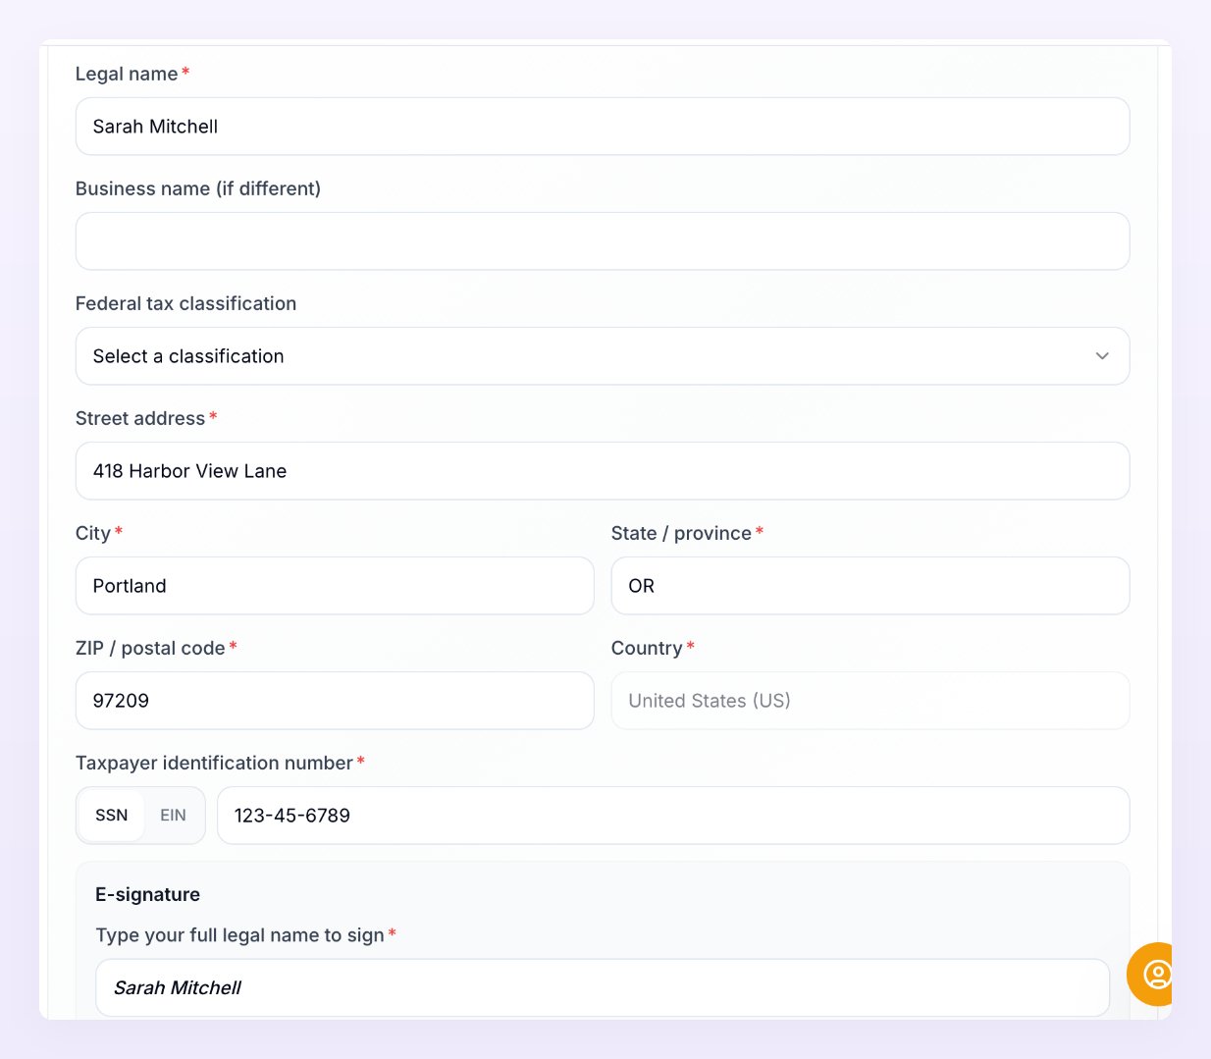Screen dimensions: 1211x1059
Task: Click the e-signature full legal name field
Action: click(603, 988)
